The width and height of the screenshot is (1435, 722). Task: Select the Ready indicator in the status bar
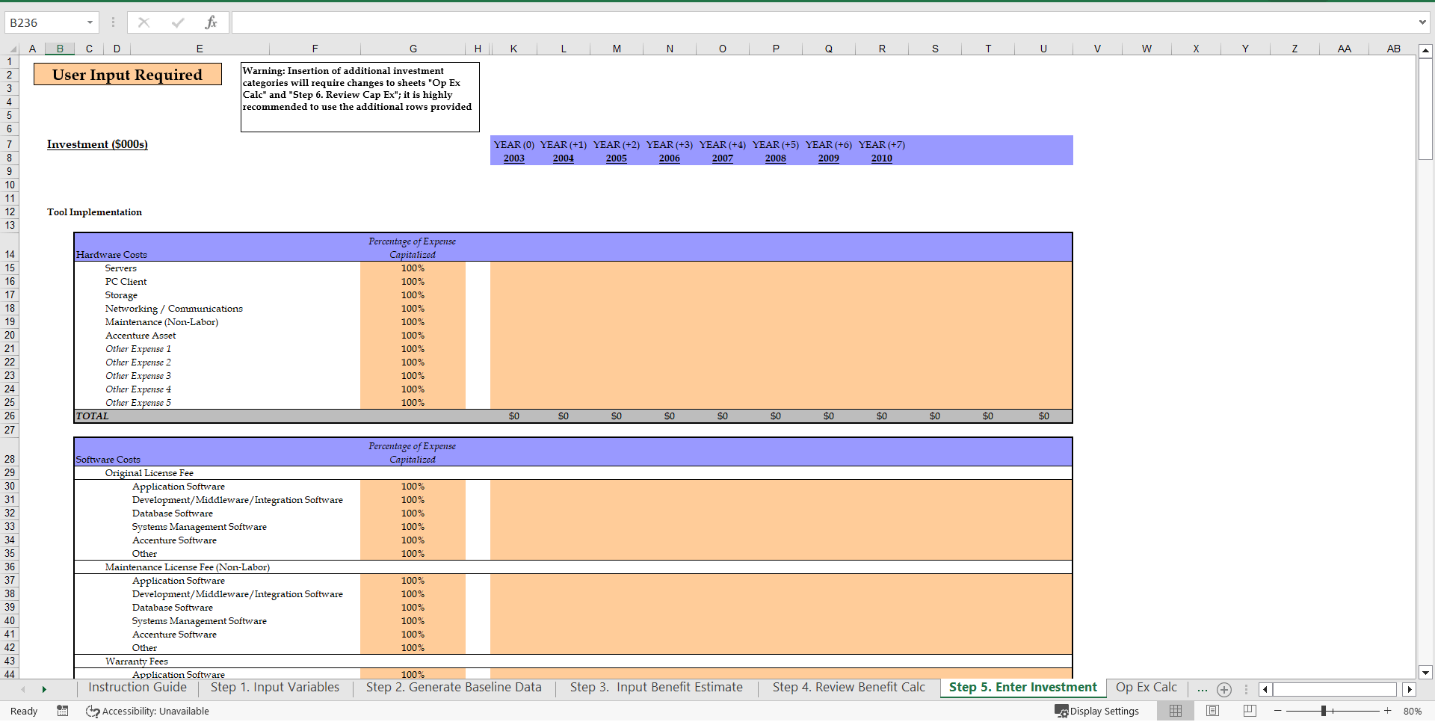pyautogui.click(x=24, y=711)
